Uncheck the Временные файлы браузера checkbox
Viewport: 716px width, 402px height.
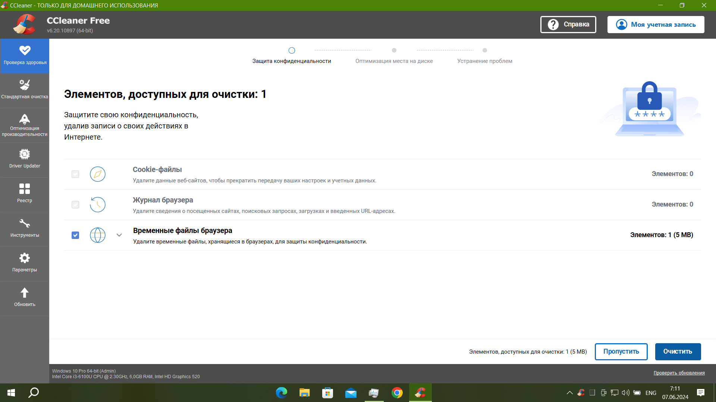point(75,235)
